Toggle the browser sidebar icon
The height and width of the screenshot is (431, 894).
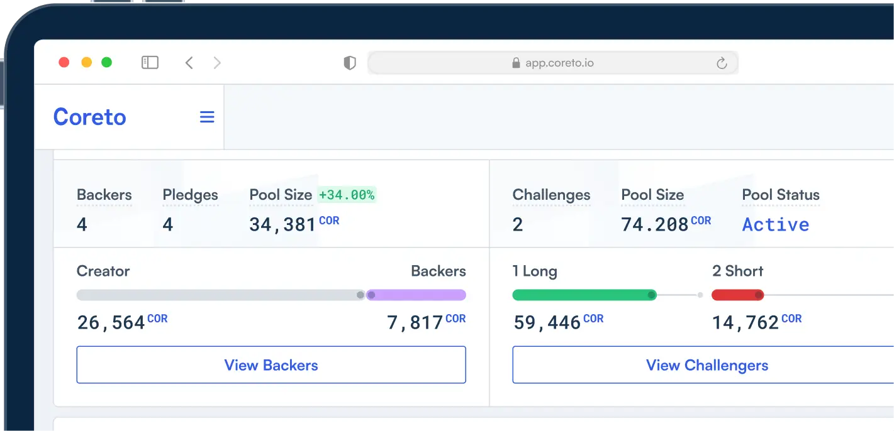[x=150, y=62]
